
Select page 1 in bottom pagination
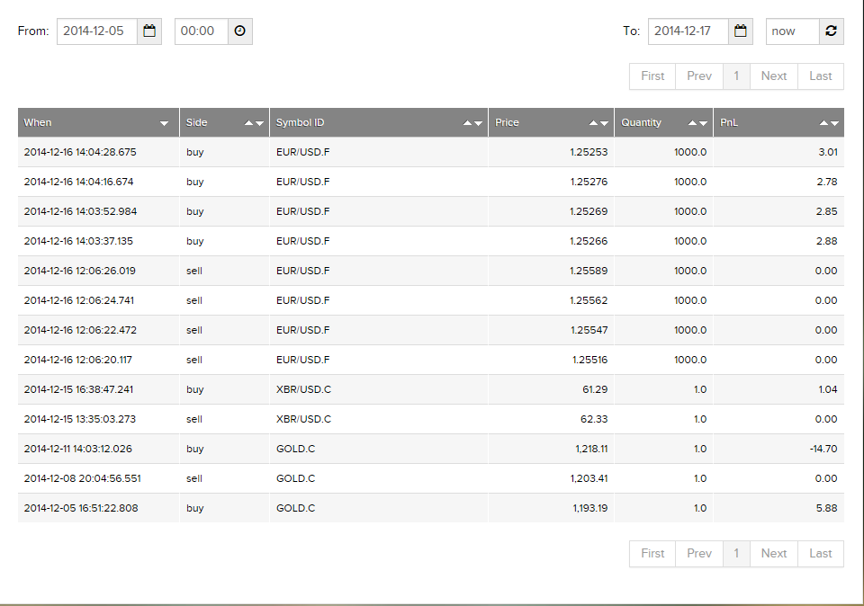pyautogui.click(x=736, y=554)
